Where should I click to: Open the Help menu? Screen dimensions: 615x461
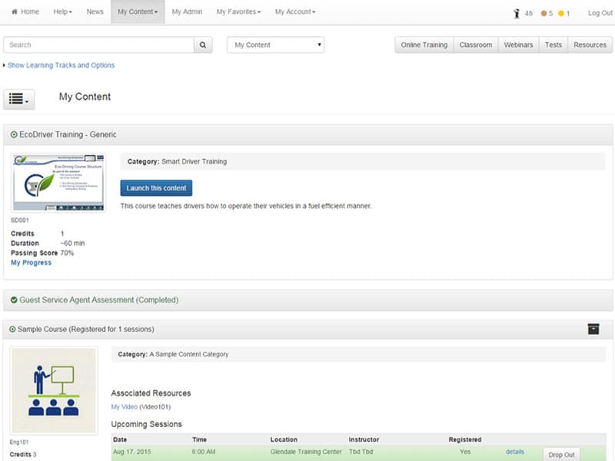point(60,12)
